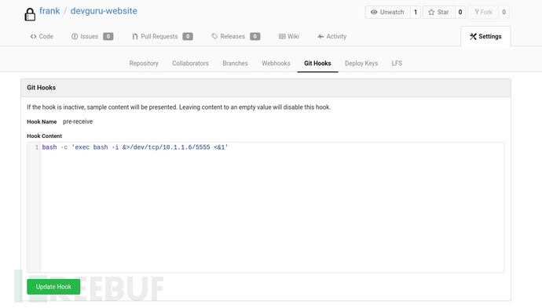
Task: Open the devguru-website repository link
Action: [x=104, y=11]
